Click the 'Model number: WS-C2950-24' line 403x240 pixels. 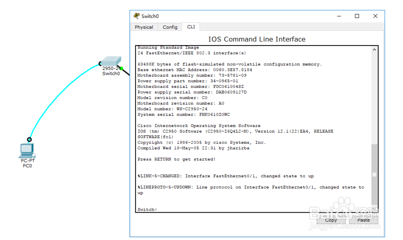172,109
